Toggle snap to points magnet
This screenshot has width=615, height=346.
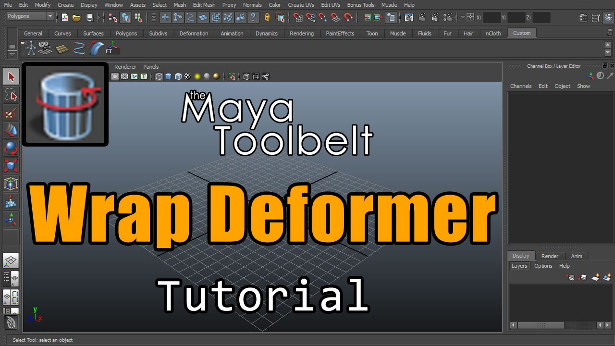(x=323, y=18)
